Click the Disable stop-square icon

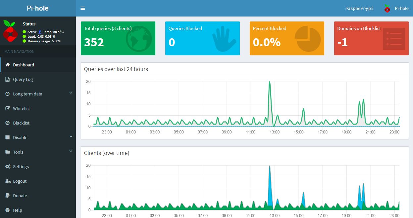click(8, 137)
